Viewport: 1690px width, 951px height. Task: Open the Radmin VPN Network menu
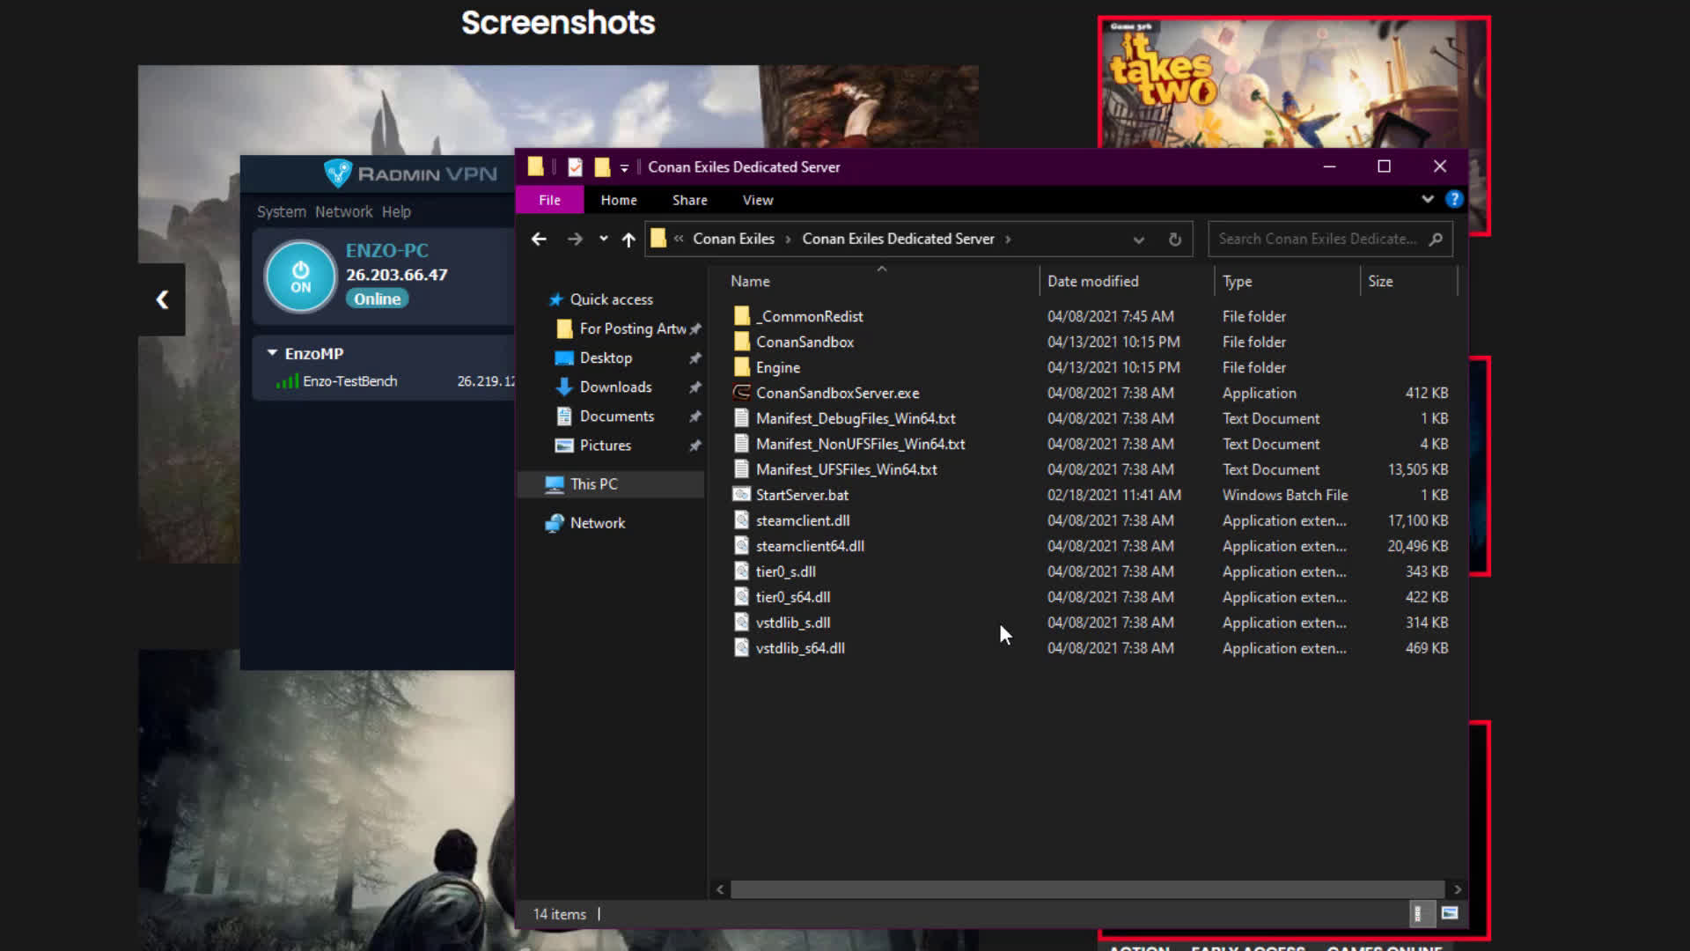coord(343,211)
